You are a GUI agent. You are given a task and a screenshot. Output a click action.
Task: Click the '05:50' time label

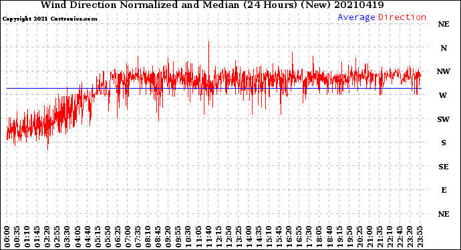[x=108, y=237]
